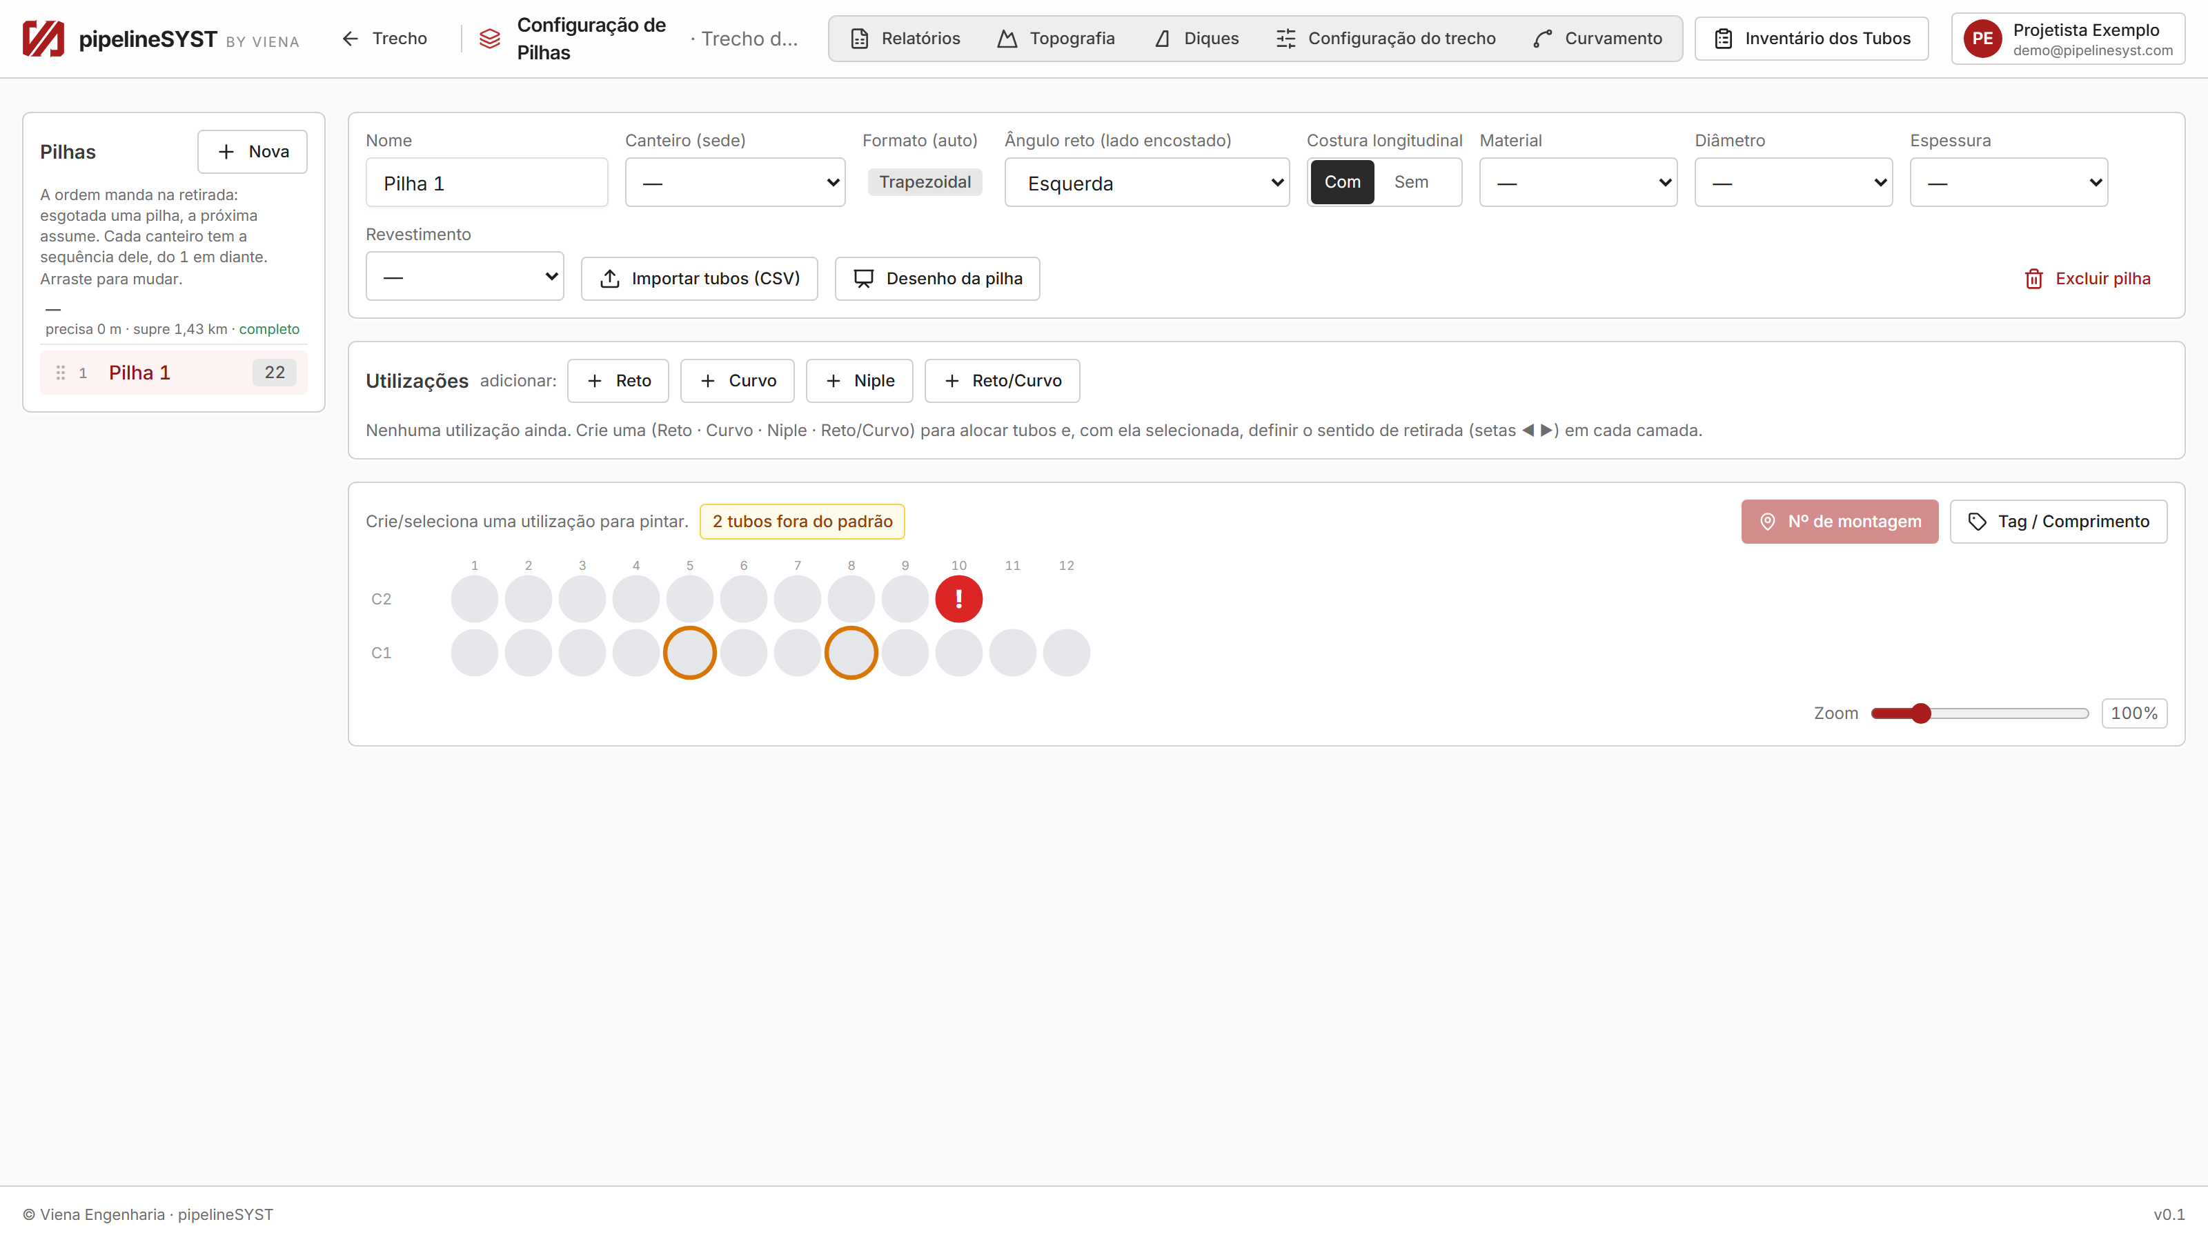Select orange-ringed tube 5 in row C1
The width and height of the screenshot is (2208, 1242).
(x=689, y=652)
